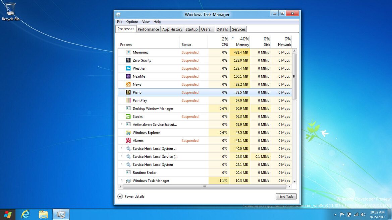Switch to the App History tab
The height and width of the screenshot is (220, 392).
click(x=172, y=29)
